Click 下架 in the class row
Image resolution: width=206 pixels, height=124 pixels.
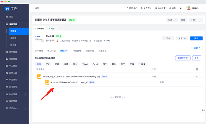coord(168,38)
